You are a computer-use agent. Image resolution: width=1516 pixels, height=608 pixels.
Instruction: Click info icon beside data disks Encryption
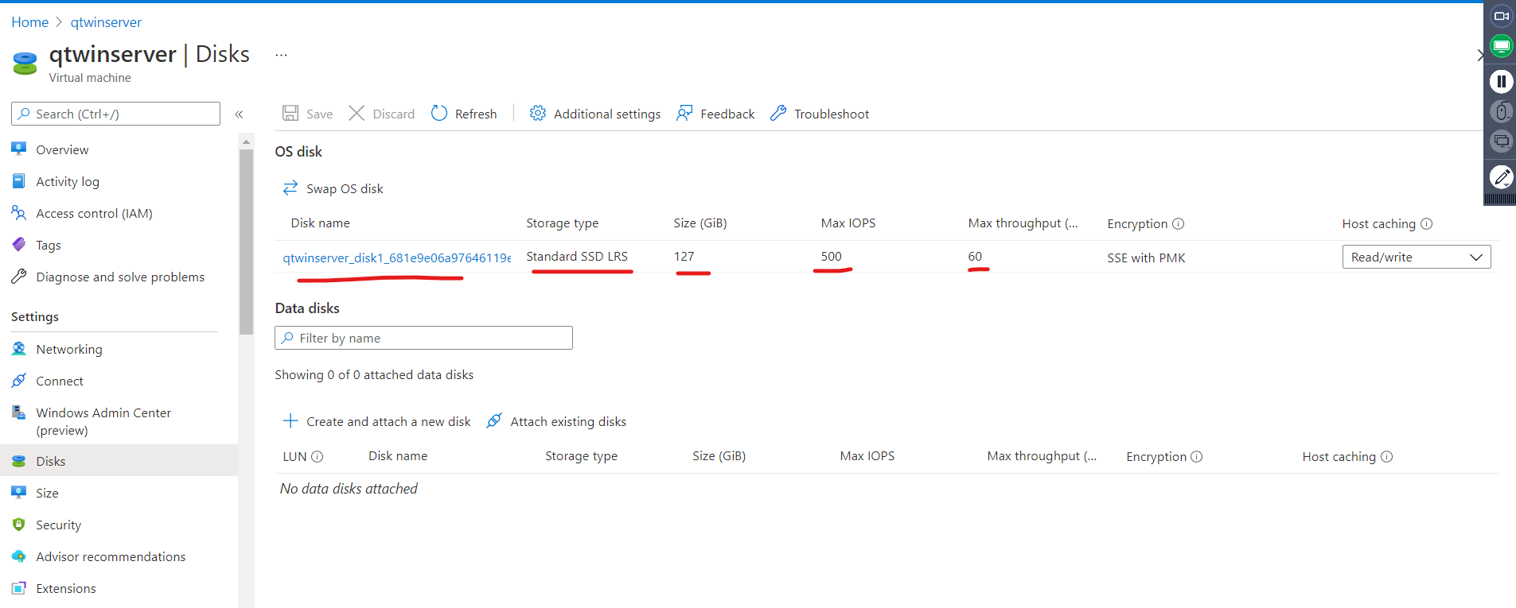coord(1197,457)
